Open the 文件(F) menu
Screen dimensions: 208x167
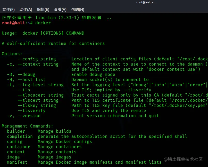coord(9,10)
